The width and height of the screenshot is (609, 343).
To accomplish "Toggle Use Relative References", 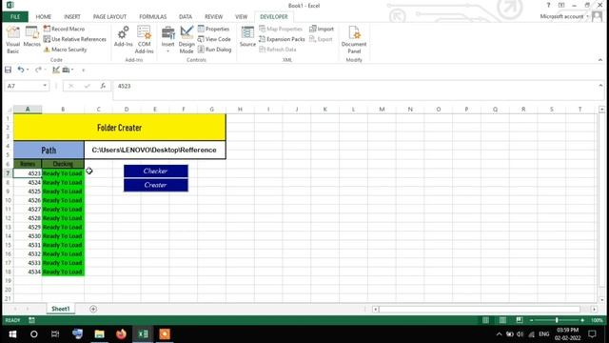I will 74,39.
